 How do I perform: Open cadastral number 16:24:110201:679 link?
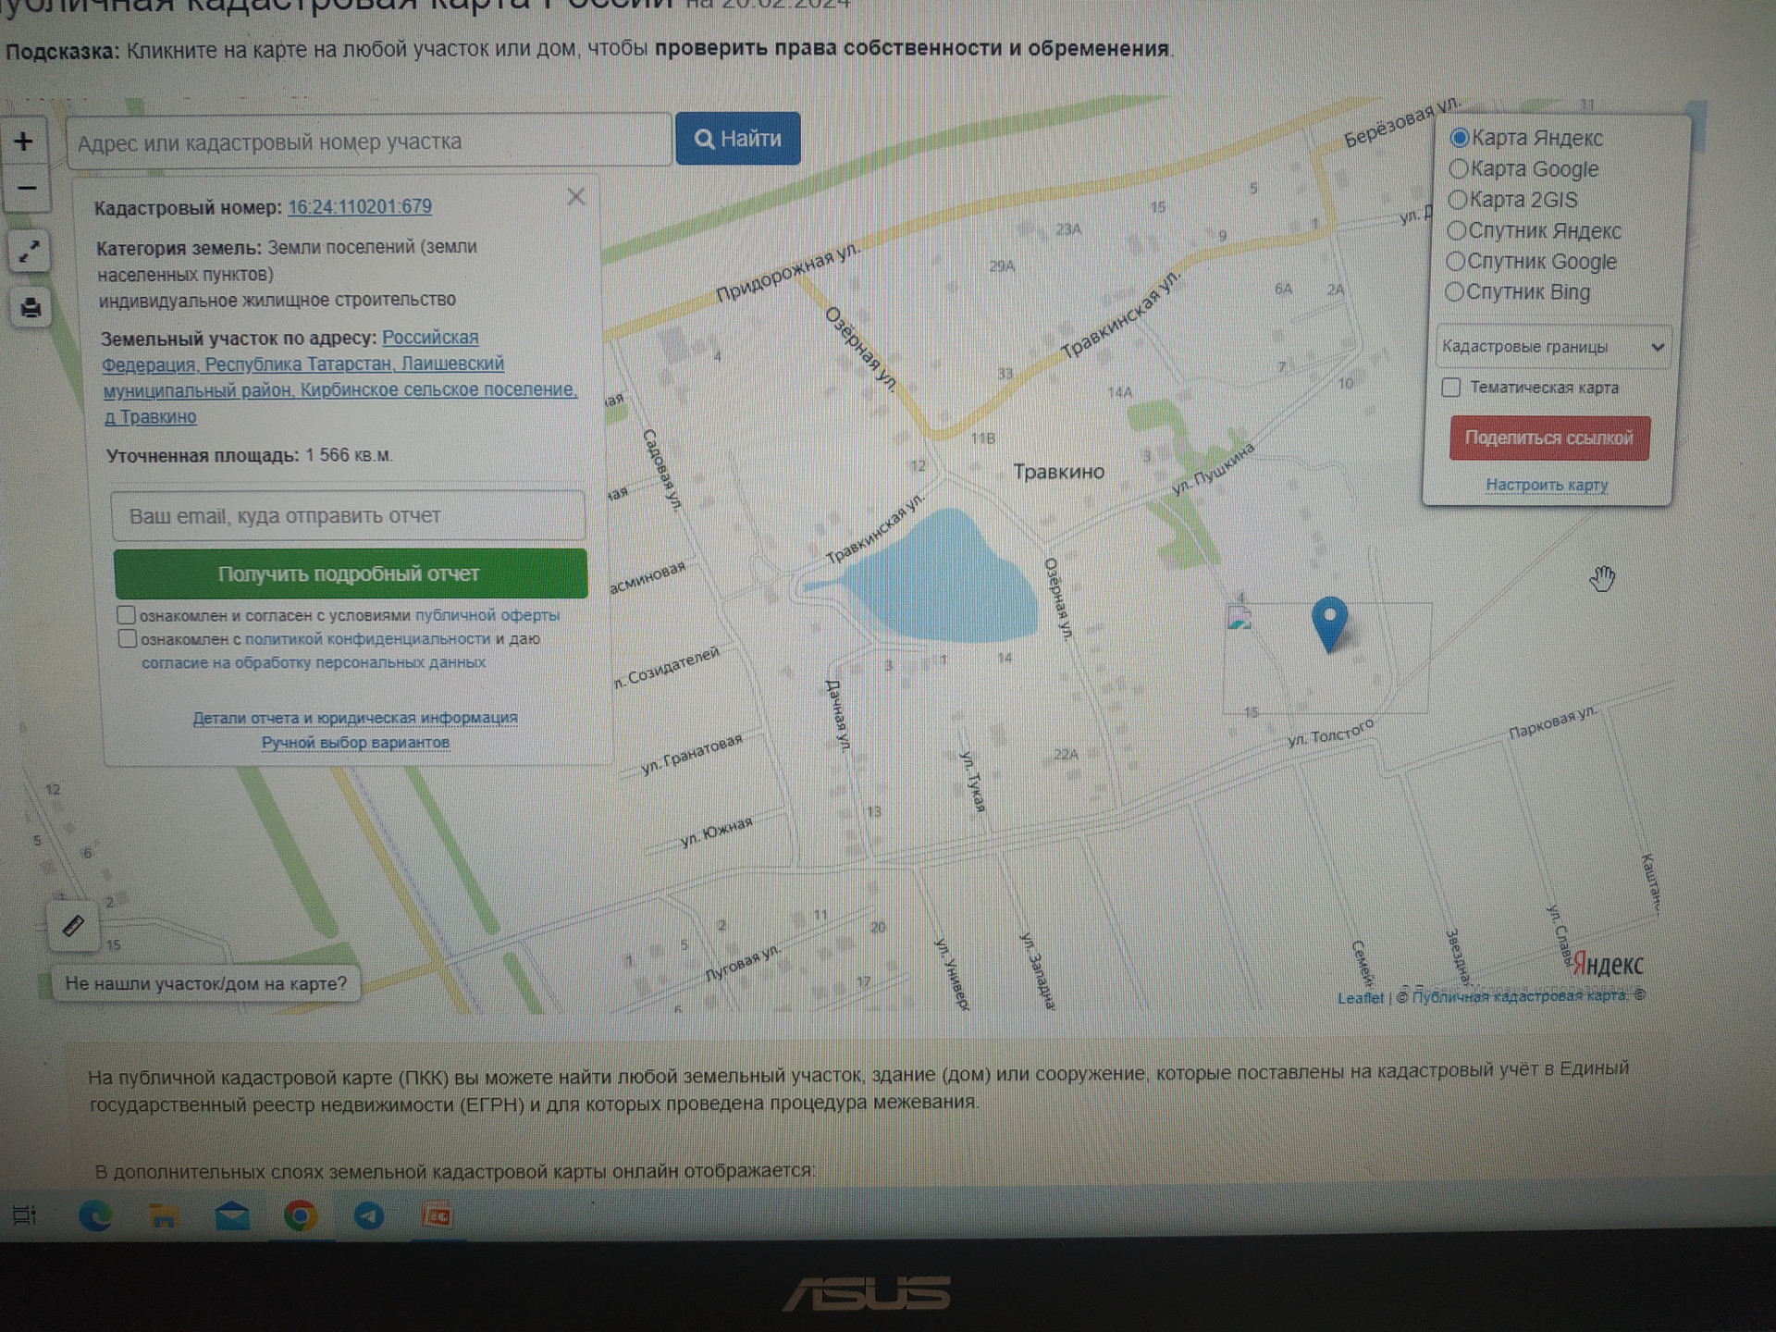(x=359, y=206)
